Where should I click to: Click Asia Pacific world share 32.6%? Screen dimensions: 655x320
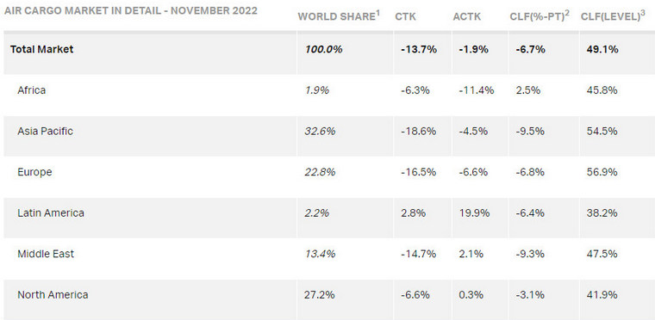pos(320,131)
